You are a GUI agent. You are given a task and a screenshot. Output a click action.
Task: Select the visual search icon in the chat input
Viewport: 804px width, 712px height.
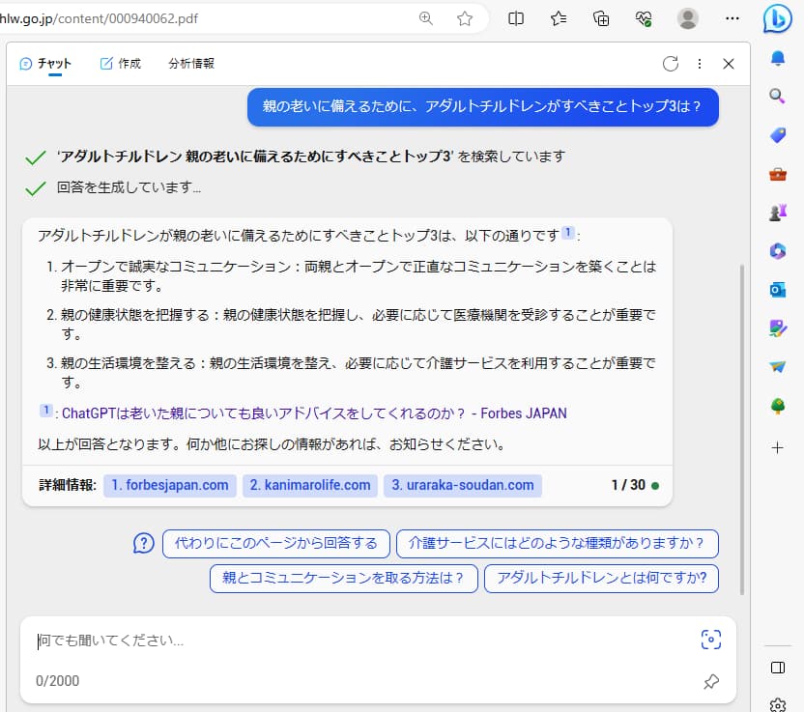pos(711,640)
